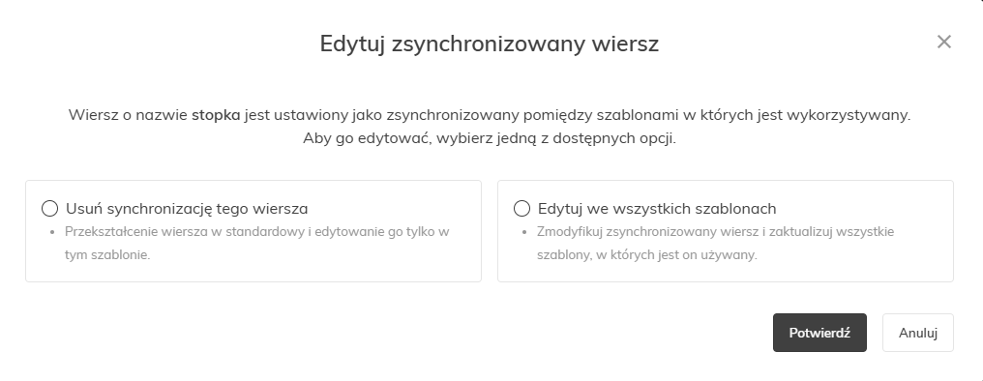The image size is (983, 381).
Task: Close the dialog with the X icon
Action: 943,42
